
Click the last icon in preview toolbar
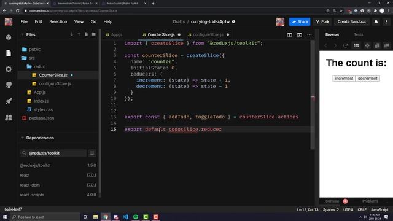click(387, 45)
